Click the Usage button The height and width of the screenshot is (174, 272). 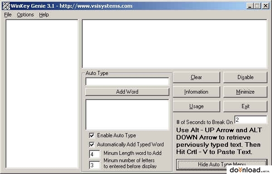pyautogui.click(x=196, y=106)
